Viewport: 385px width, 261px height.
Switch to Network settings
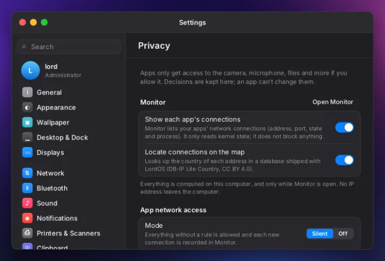tap(50, 173)
